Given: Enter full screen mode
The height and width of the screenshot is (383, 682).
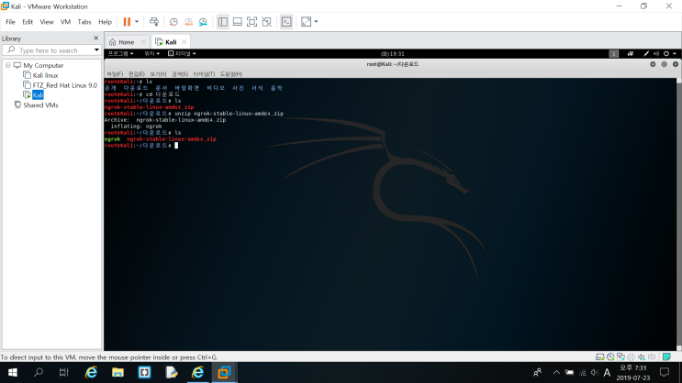Looking at the screenshot, I should coord(252,22).
